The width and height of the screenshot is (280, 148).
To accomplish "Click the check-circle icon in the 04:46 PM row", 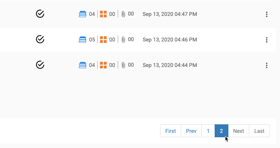I will click(x=40, y=39).
